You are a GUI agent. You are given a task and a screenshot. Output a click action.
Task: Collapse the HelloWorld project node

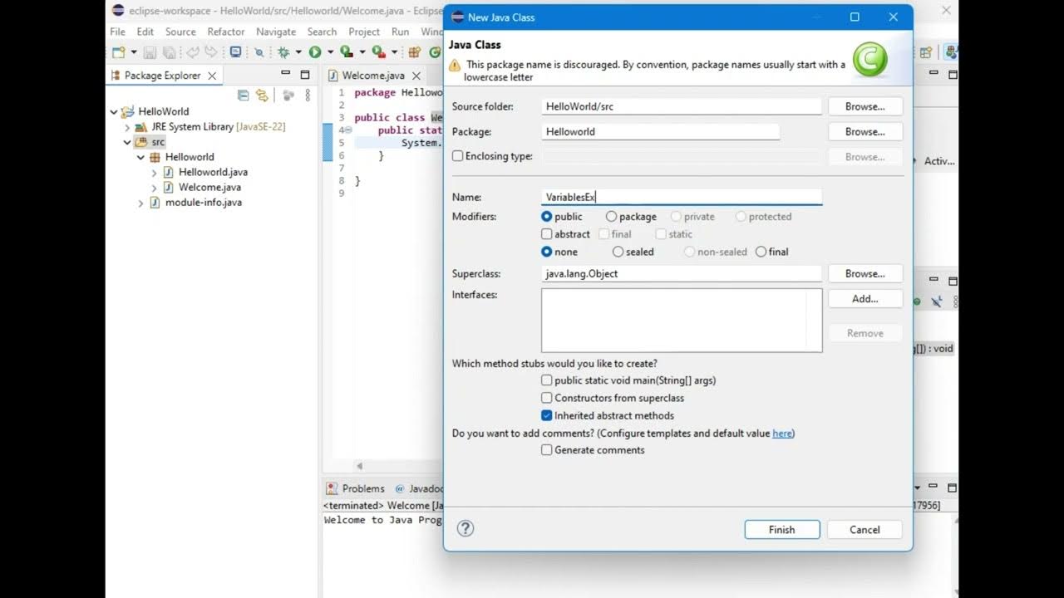point(114,111)
